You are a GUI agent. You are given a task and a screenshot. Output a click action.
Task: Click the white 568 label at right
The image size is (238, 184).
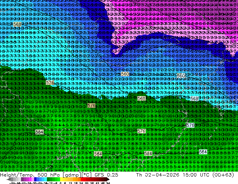click(194, 98)
